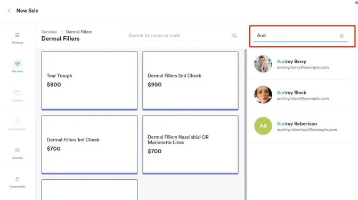
Task: Click the Dermal Fillers breadcrumb
Action: [x=79, y=32]
